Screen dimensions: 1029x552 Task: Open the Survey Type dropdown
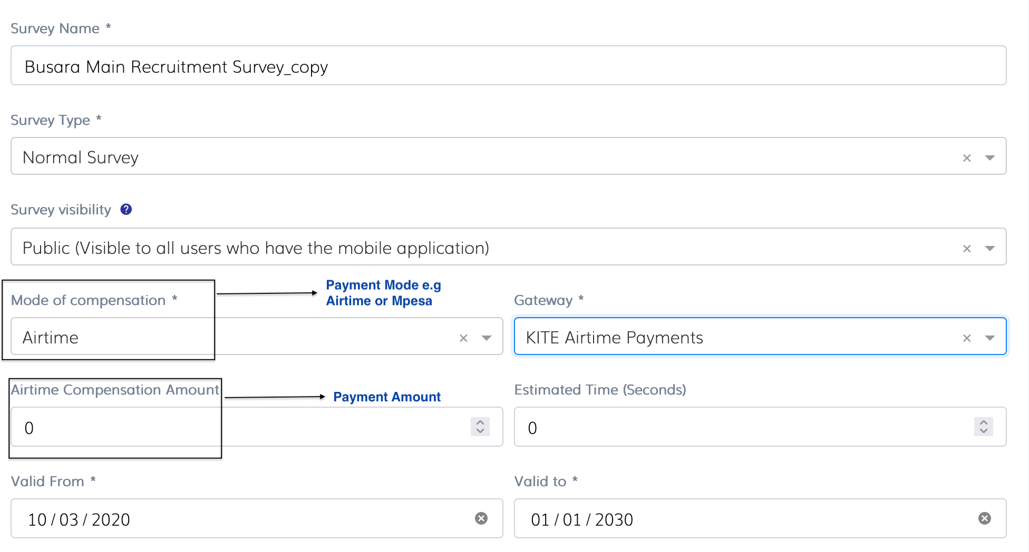coord(990,156)
